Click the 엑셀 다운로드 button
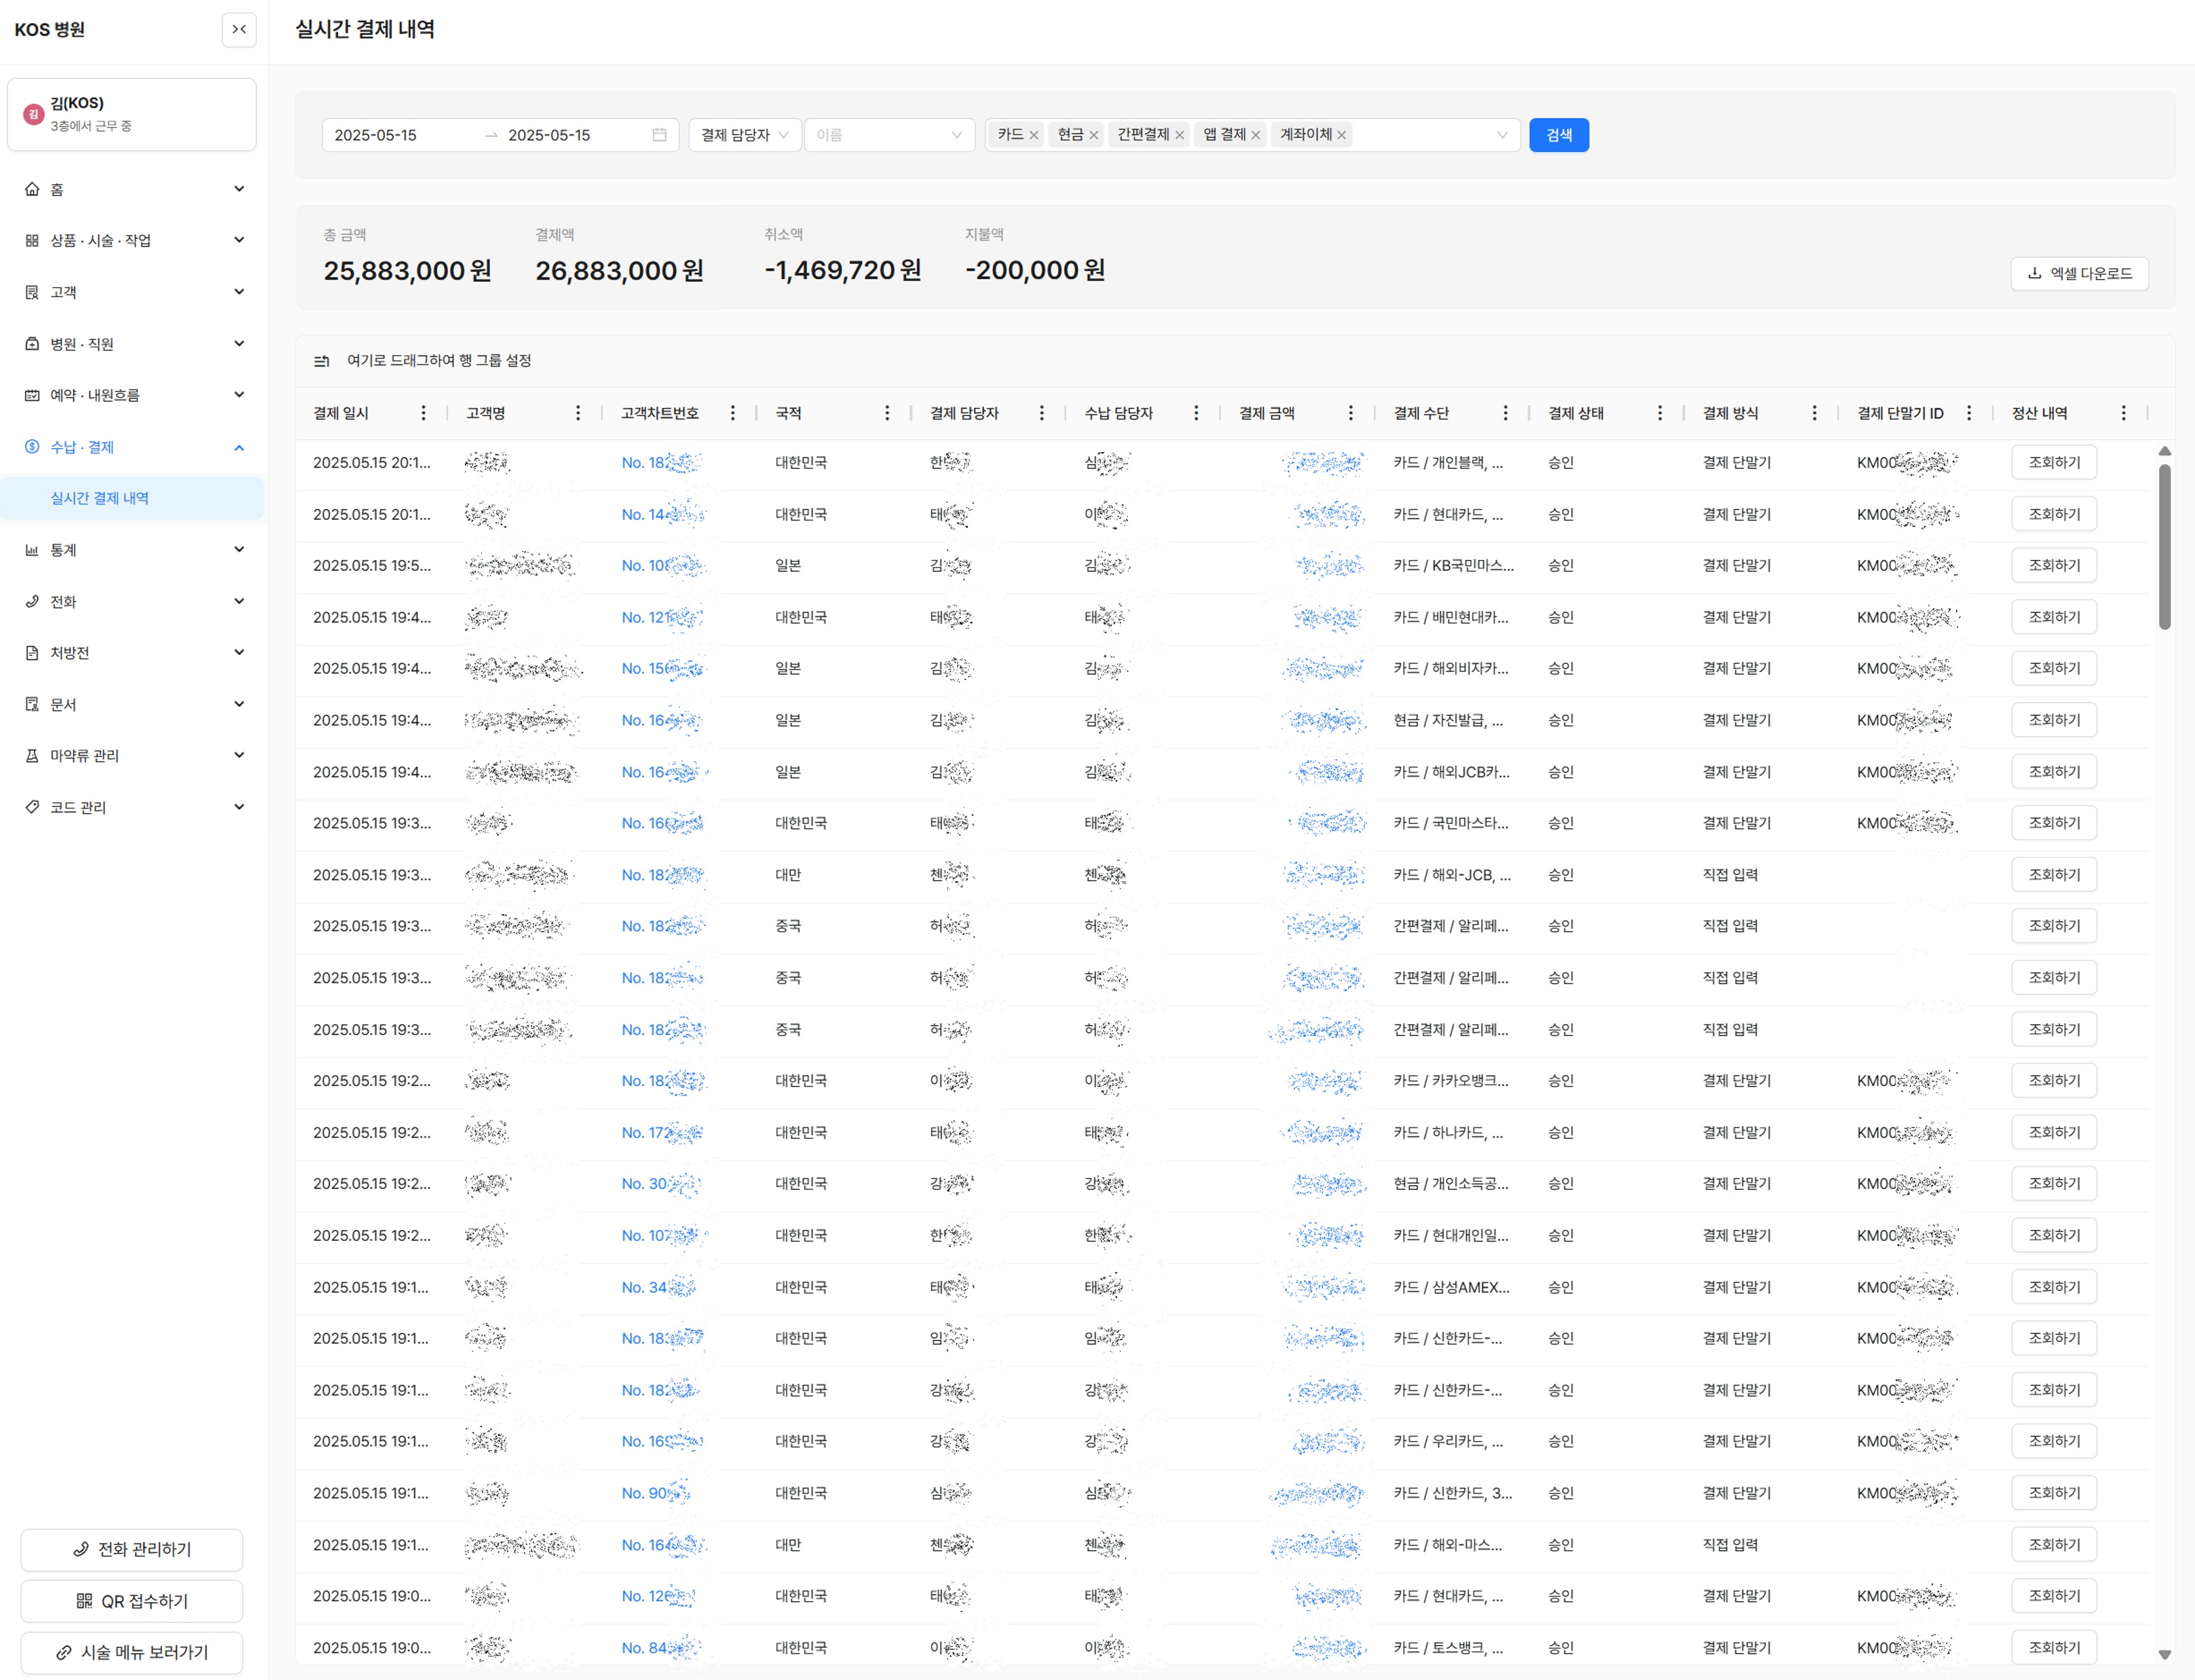 coord(2079,273)
